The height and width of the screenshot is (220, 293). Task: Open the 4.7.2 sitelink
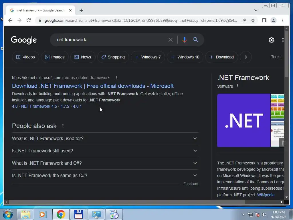click(x=65, y=106)
